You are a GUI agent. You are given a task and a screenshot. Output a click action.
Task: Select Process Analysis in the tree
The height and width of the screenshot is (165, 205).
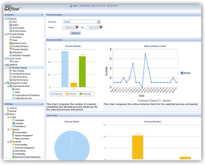(19, 68)
